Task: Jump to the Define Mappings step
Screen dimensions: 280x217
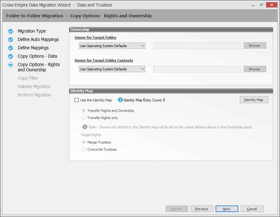Action: (33, 48)
